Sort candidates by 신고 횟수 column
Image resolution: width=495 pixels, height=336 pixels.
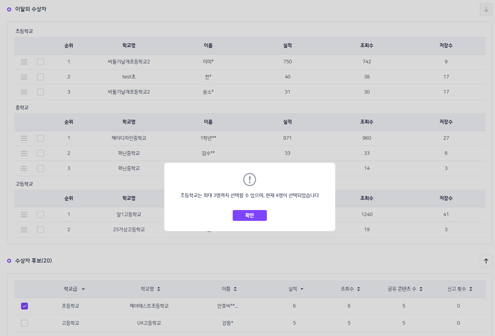[x=471, y=289]
